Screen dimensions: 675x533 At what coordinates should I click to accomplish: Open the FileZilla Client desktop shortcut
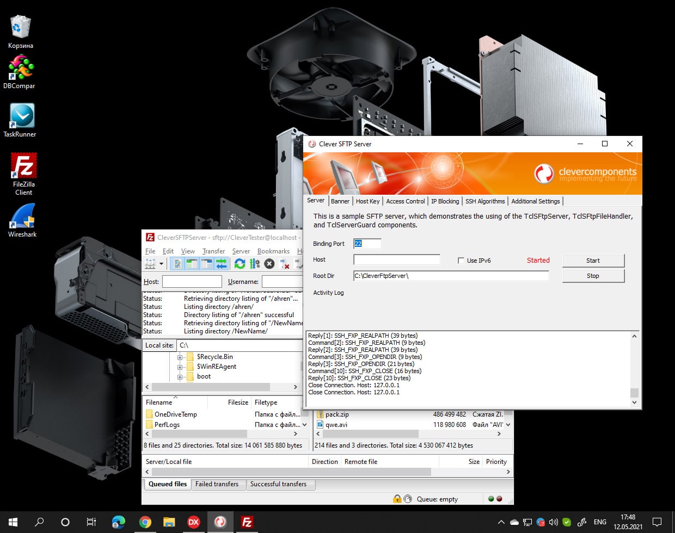(23, 174)
